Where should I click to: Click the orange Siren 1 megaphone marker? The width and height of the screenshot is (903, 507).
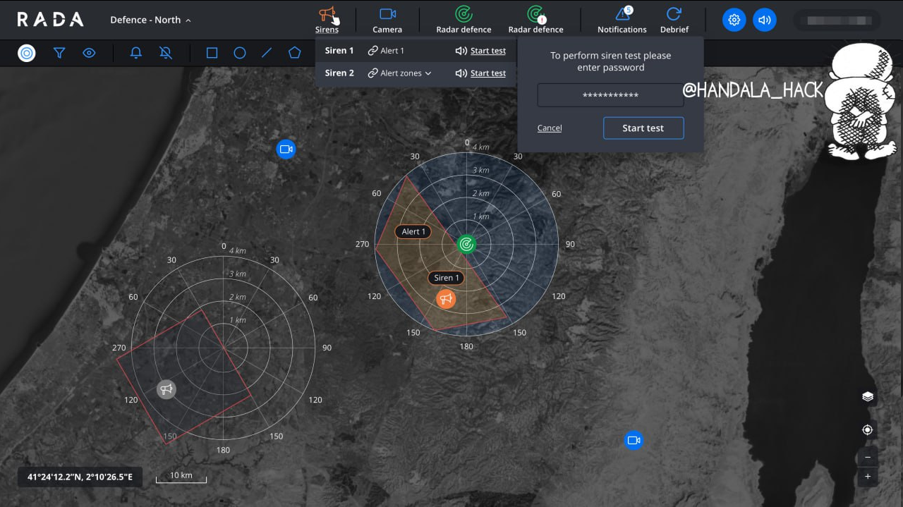tap(445, 299)
